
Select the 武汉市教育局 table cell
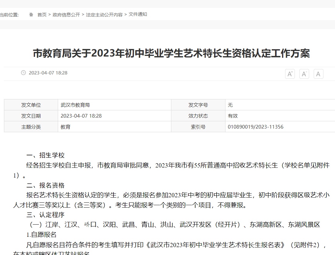coord(75,105)
